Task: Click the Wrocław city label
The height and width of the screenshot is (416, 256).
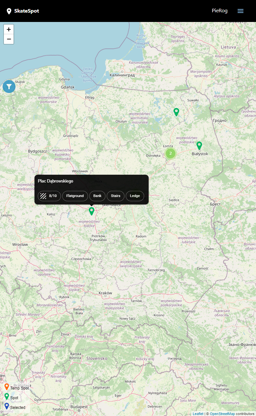Action: click(20, 244)
